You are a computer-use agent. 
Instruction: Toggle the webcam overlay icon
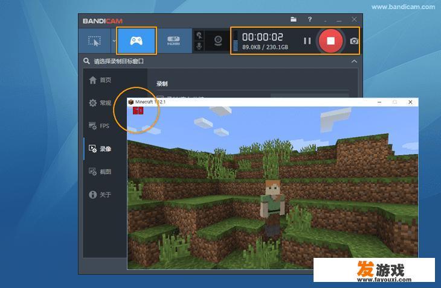[218, 41]
